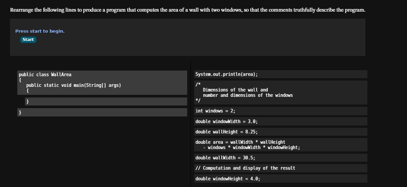
Task: Select the indented closing brace block
Action: [x=106, y=101]
